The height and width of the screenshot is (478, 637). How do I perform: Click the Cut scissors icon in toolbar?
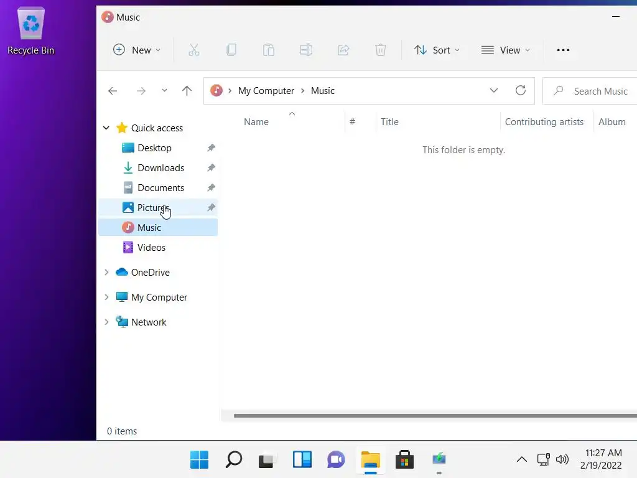point(194,50)
